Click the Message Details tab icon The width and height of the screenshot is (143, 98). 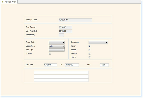point(3,2)
